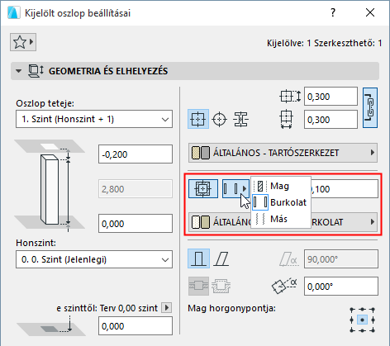Open the veneer BURKOLAT material selector

pos(283,222)
